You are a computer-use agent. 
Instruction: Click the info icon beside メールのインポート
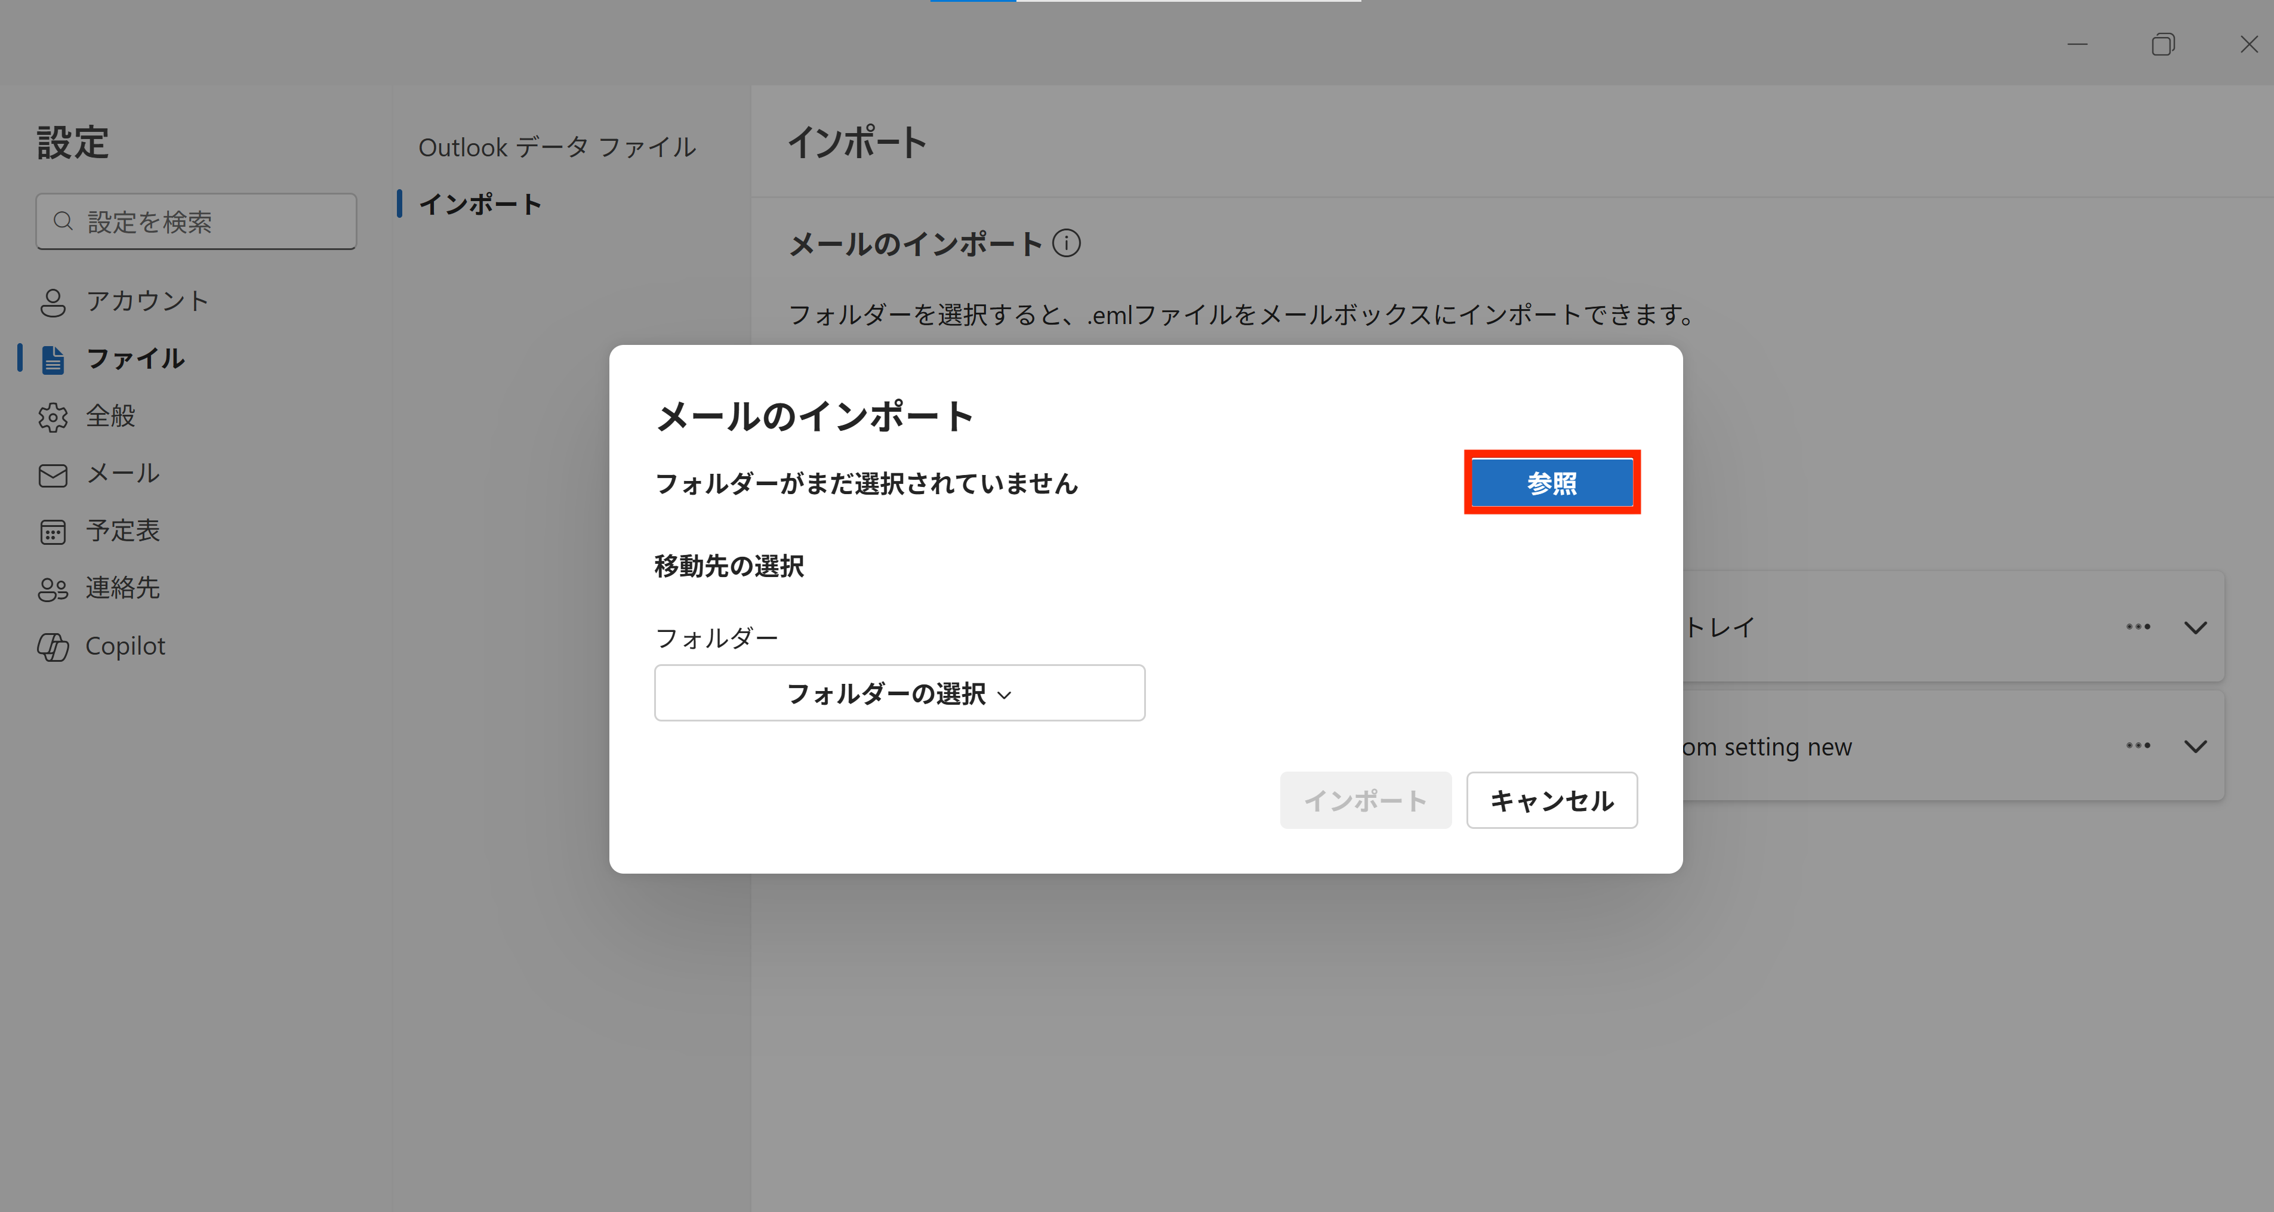pyautogui.click(x=1067, y=243)
